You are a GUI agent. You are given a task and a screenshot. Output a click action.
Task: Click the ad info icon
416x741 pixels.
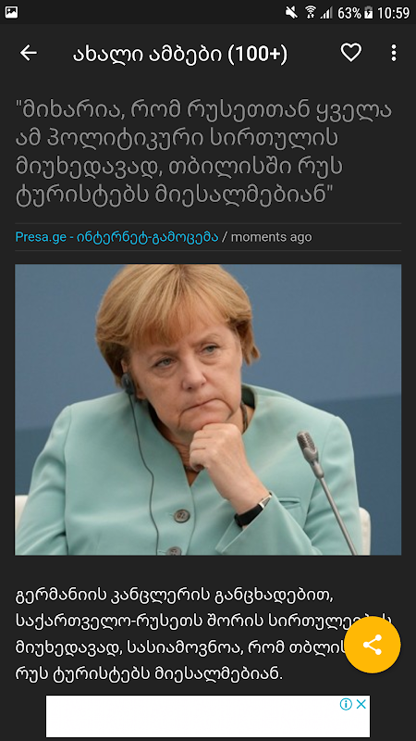(346, 704)
